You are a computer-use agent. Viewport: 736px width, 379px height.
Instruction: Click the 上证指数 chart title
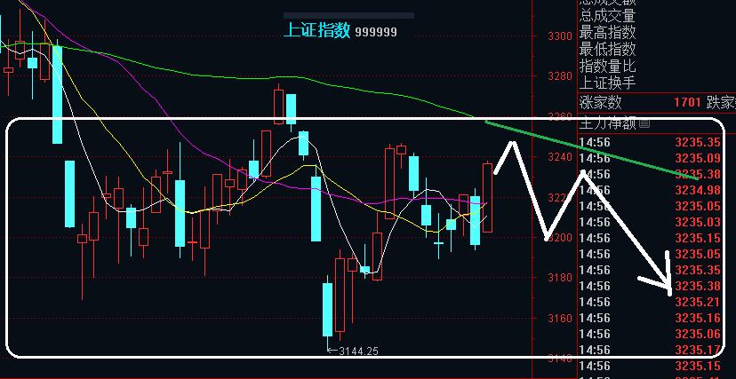(317, 30)
